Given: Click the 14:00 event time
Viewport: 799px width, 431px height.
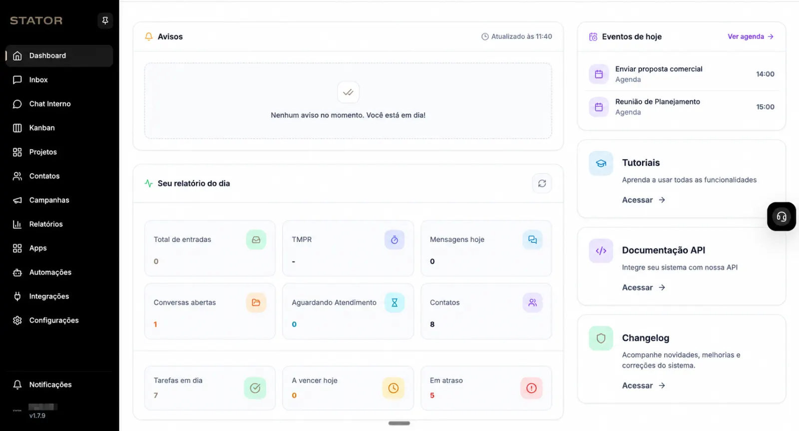Looking at the screenshot, I should [x=765, y=74].
